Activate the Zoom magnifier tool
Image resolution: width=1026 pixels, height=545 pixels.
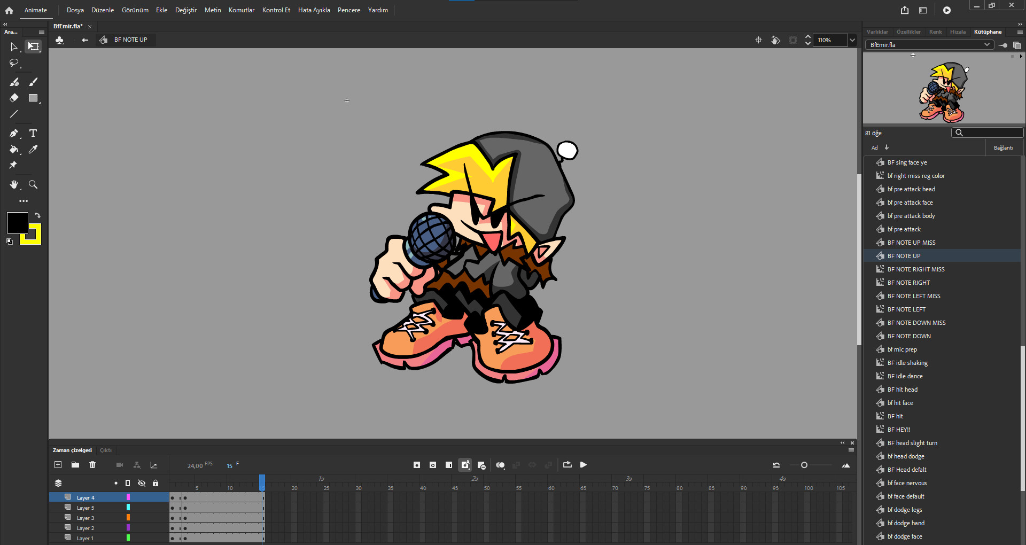[33, 184]
